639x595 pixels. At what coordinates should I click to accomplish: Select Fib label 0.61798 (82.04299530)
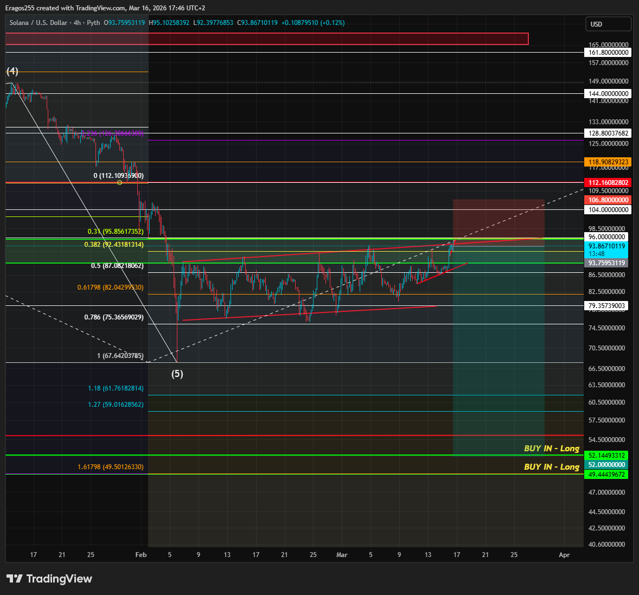click(111, 287)
